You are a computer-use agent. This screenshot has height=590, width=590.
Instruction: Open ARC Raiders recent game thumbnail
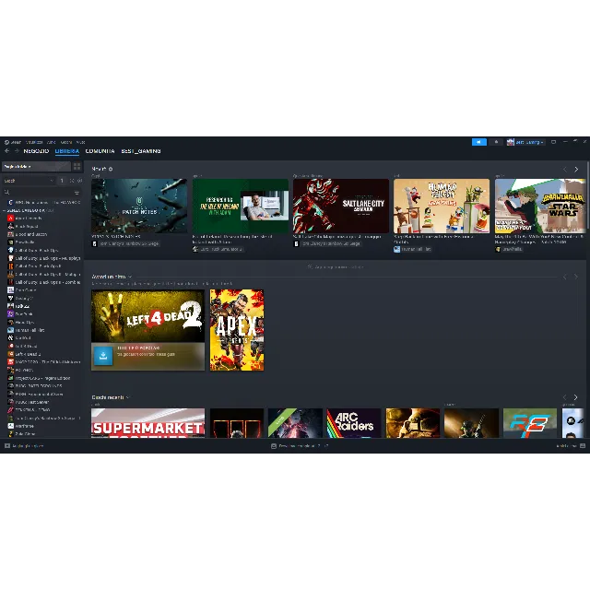[x=354, y=423]
